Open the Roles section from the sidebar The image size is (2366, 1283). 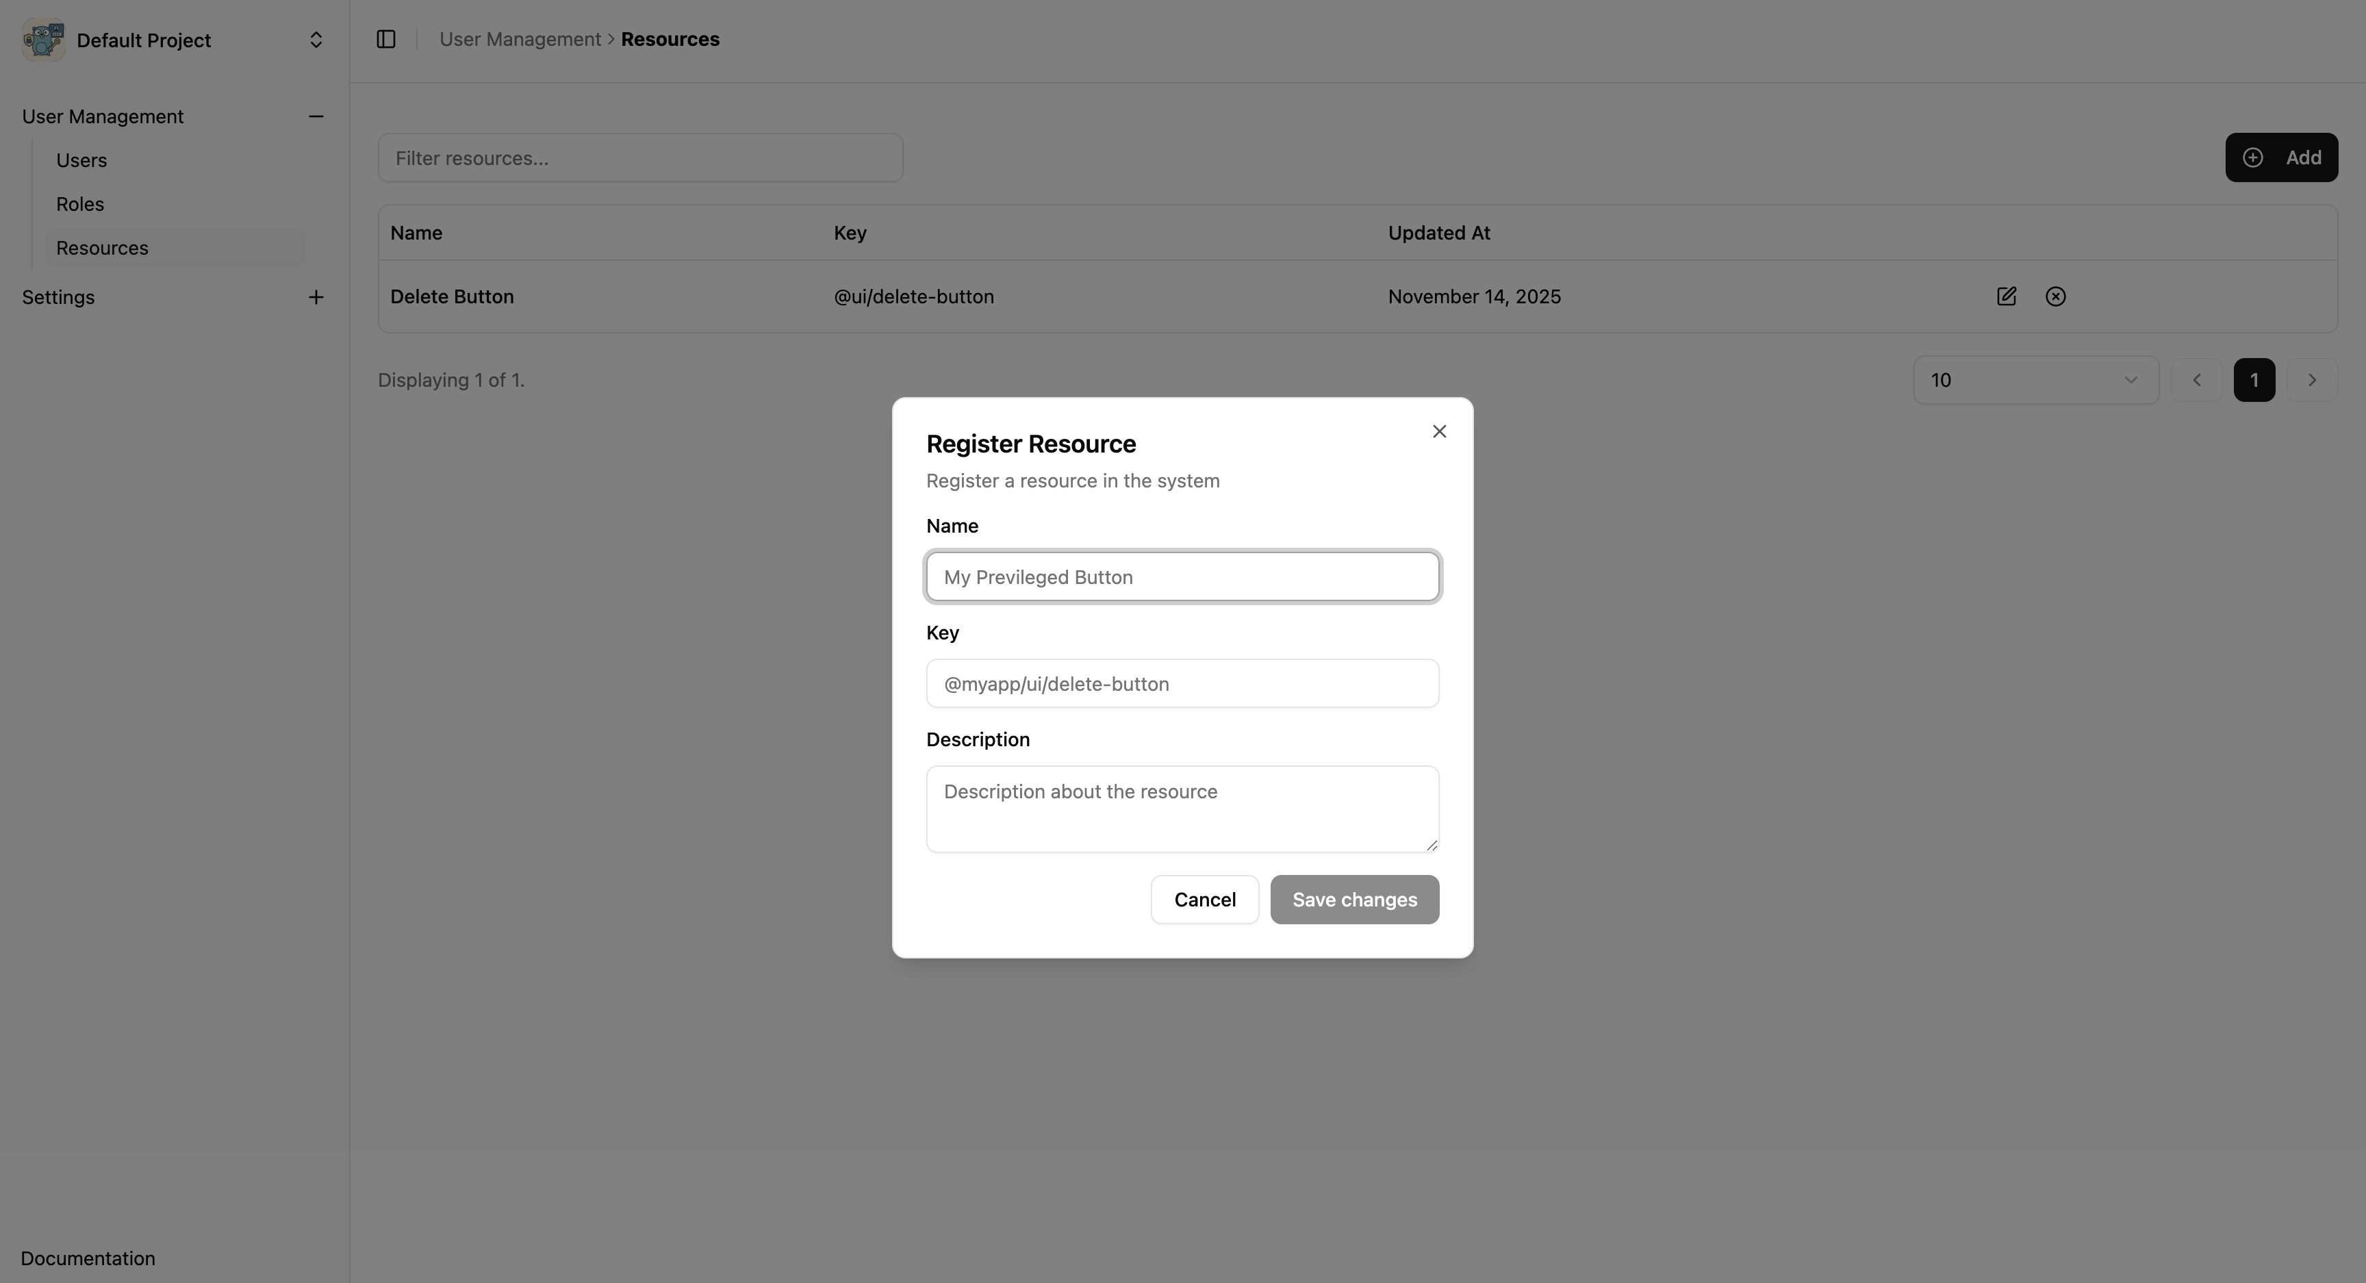tap(79, 203)
